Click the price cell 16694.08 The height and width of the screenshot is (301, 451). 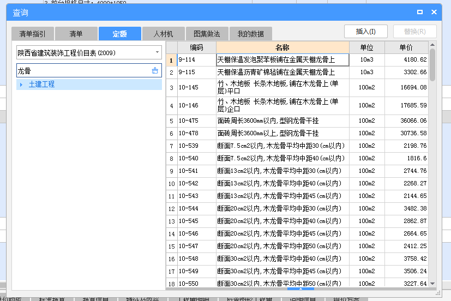[x=406, y=88]
